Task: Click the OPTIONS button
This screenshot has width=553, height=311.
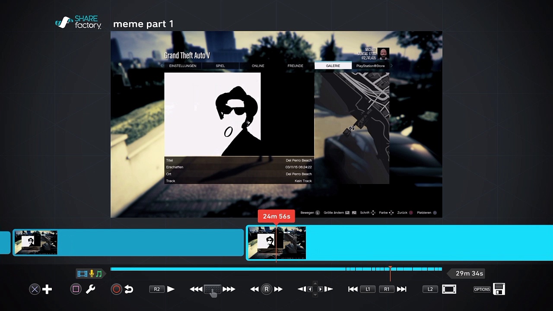Action: coord(482,289)
